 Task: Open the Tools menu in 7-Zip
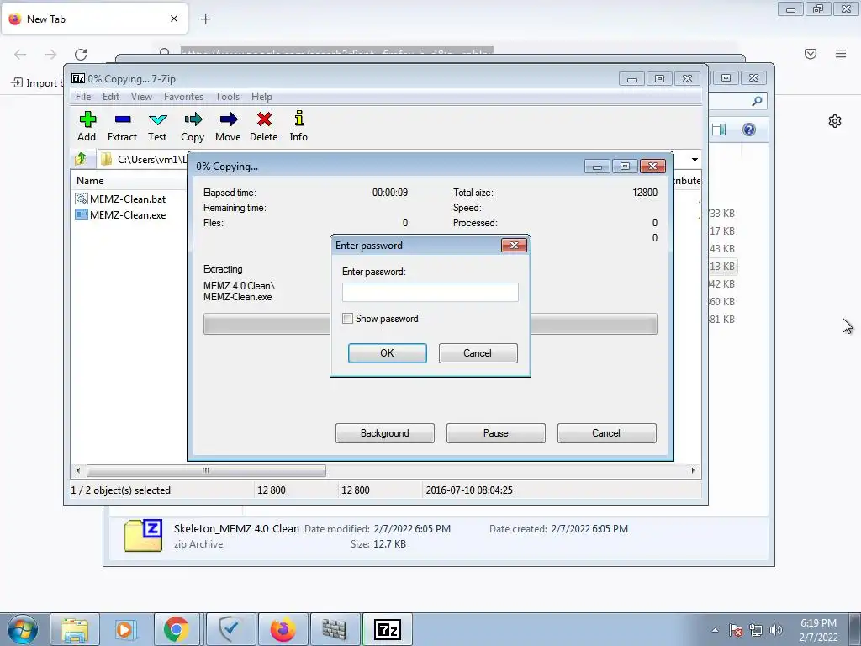coord(227,97)
